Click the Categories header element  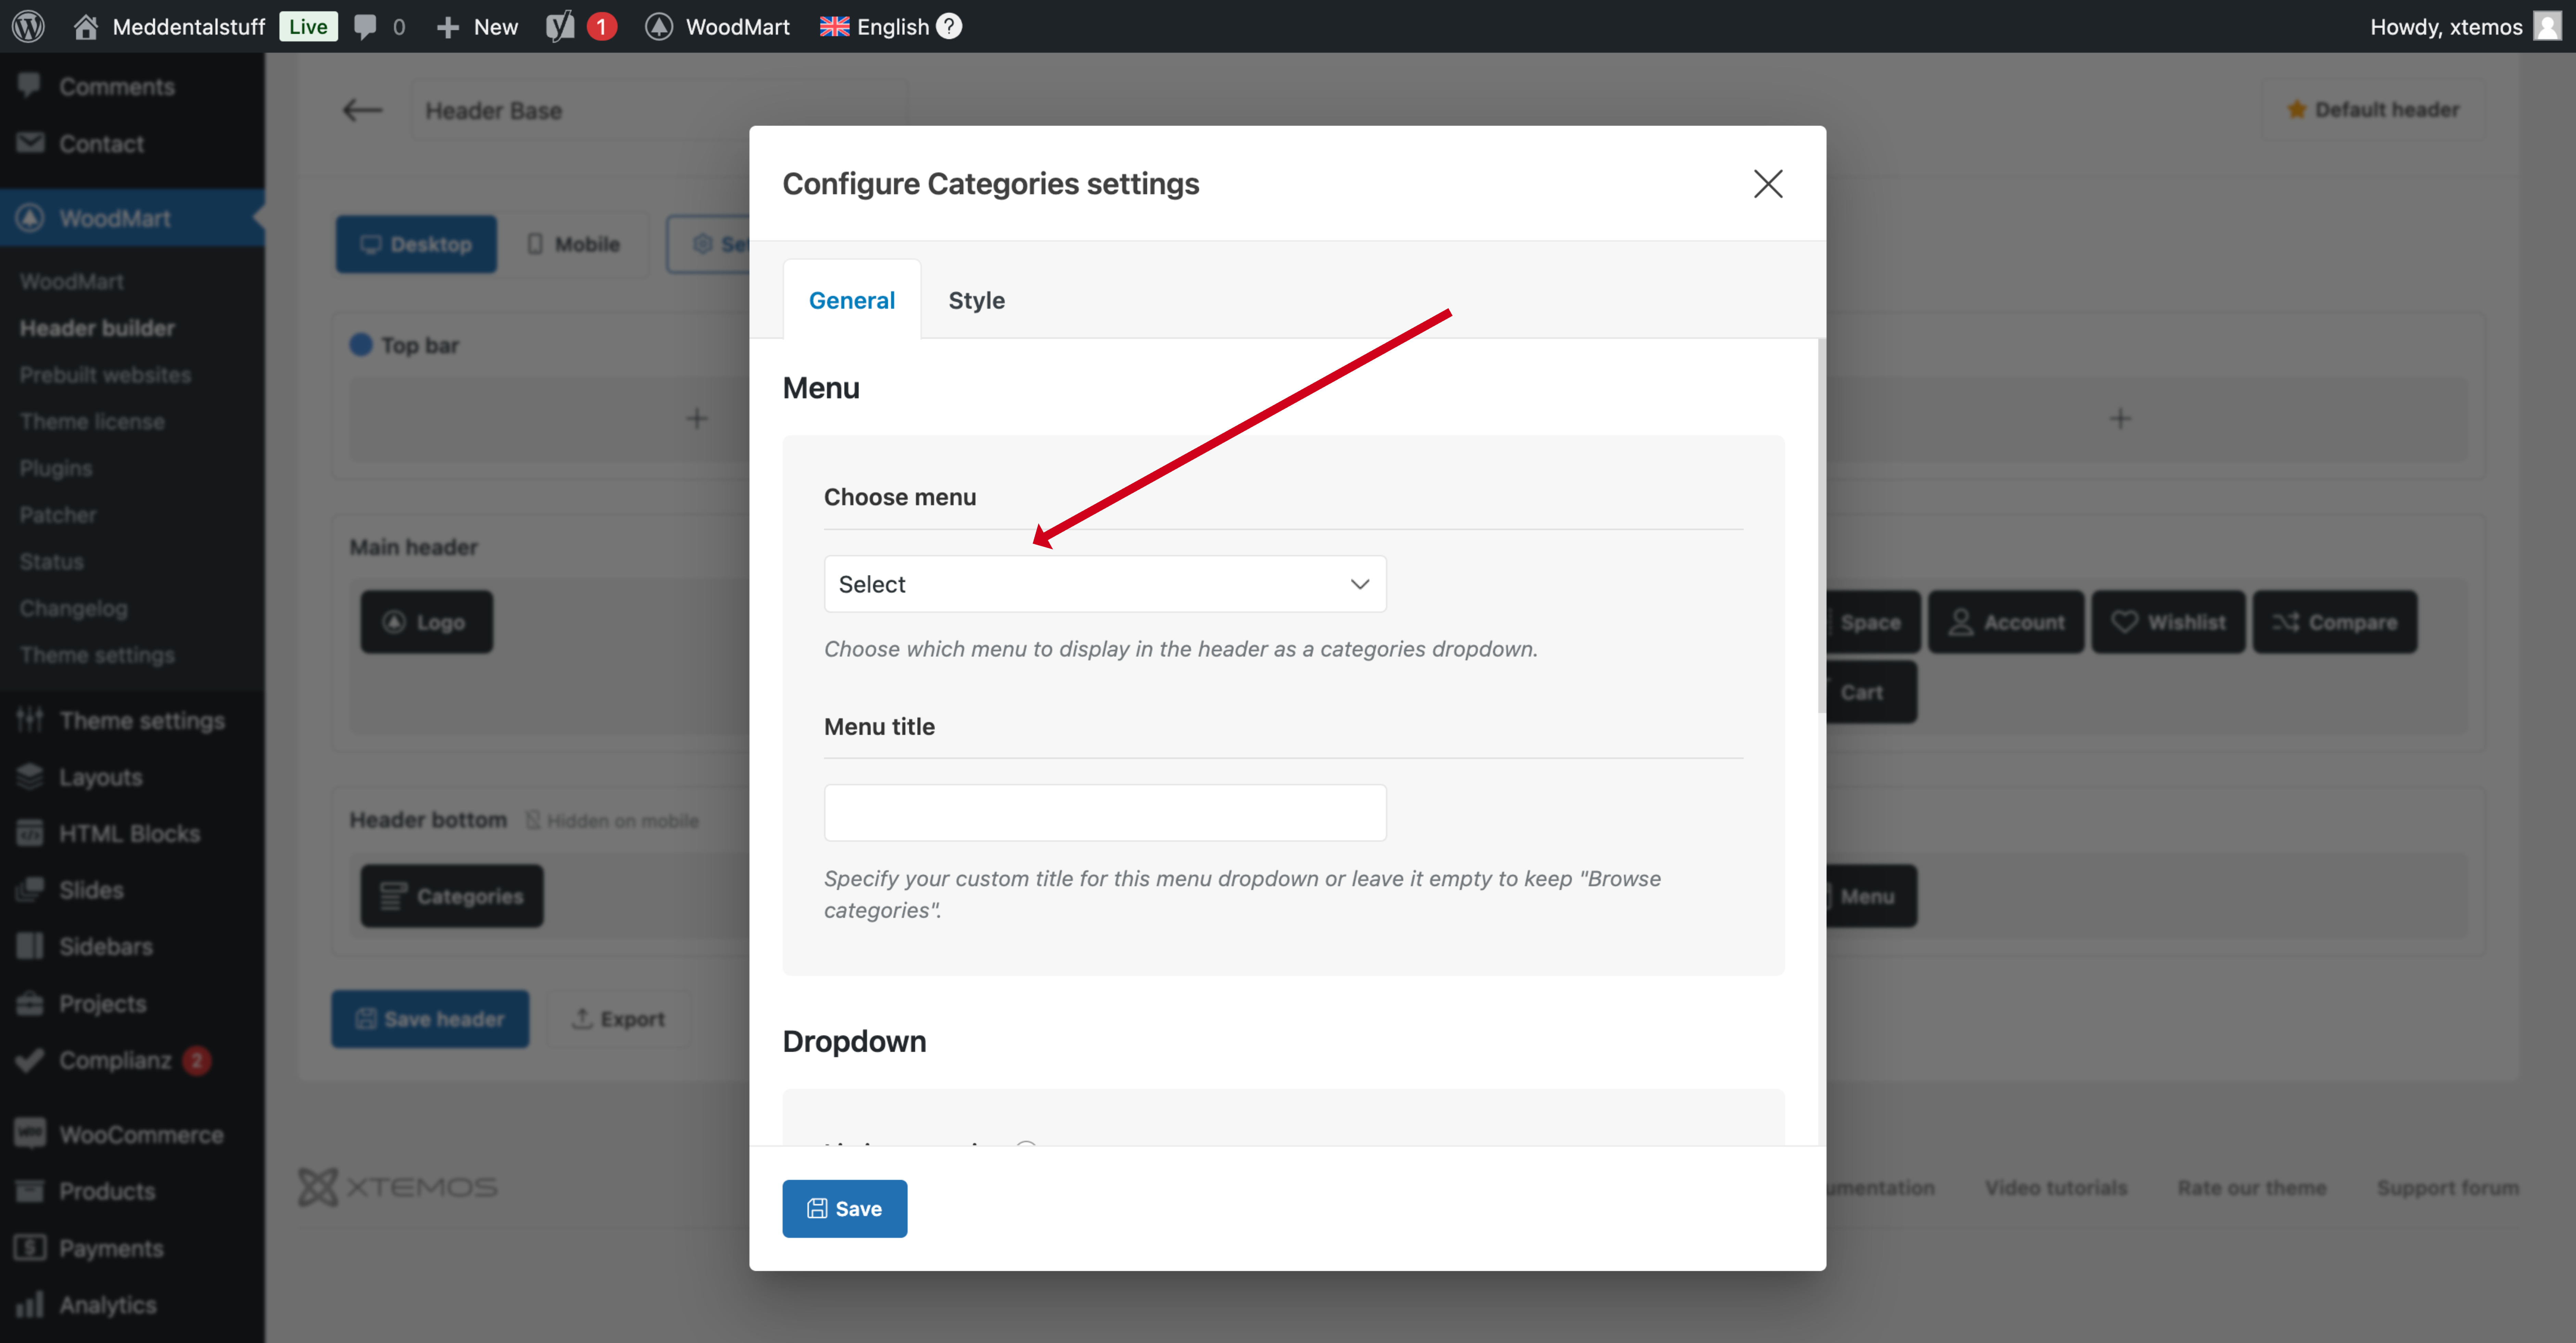pyautogui.click(x=452, y=896)
